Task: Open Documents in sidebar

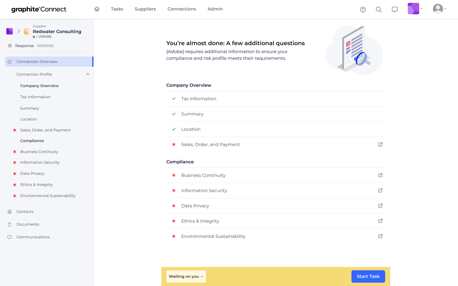Action: point(28,224)
